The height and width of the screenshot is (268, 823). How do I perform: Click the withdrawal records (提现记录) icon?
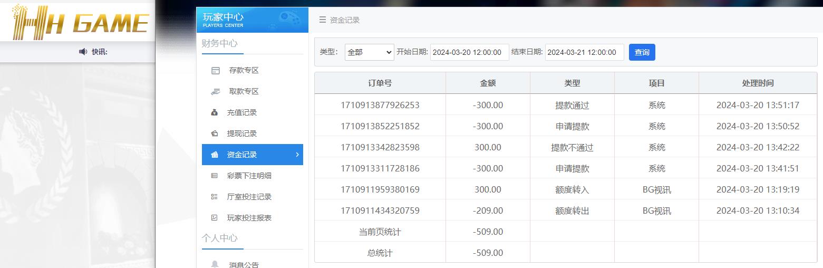[x=215, y=133]
